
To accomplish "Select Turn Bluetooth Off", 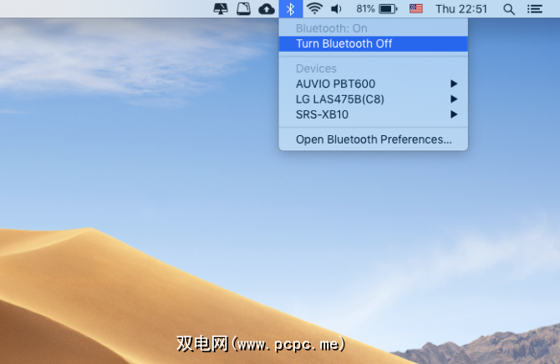I will pos(374,44).
